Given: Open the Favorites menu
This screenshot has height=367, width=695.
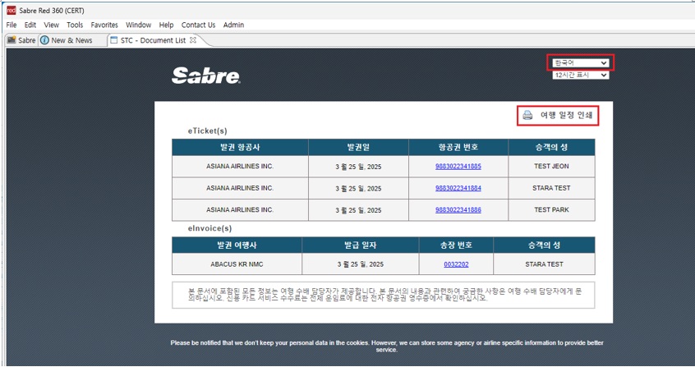Looking at the screenshot, I should [104, 25].
